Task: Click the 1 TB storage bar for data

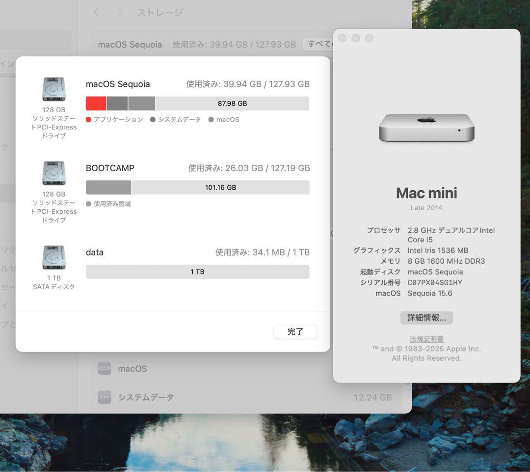Action: [x=197, y=272]
